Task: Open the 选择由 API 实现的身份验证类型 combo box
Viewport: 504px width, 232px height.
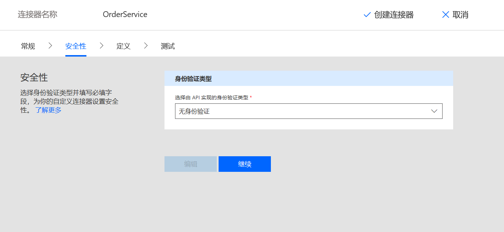Action: pyautogui.click(x=309, y=111)
